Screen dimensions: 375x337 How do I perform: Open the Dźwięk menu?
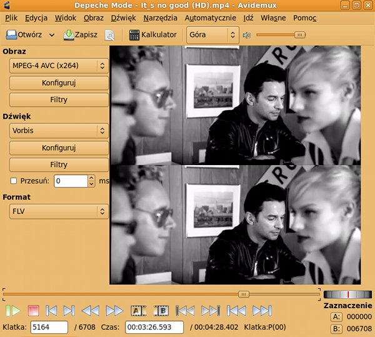(x=123, y=18)
